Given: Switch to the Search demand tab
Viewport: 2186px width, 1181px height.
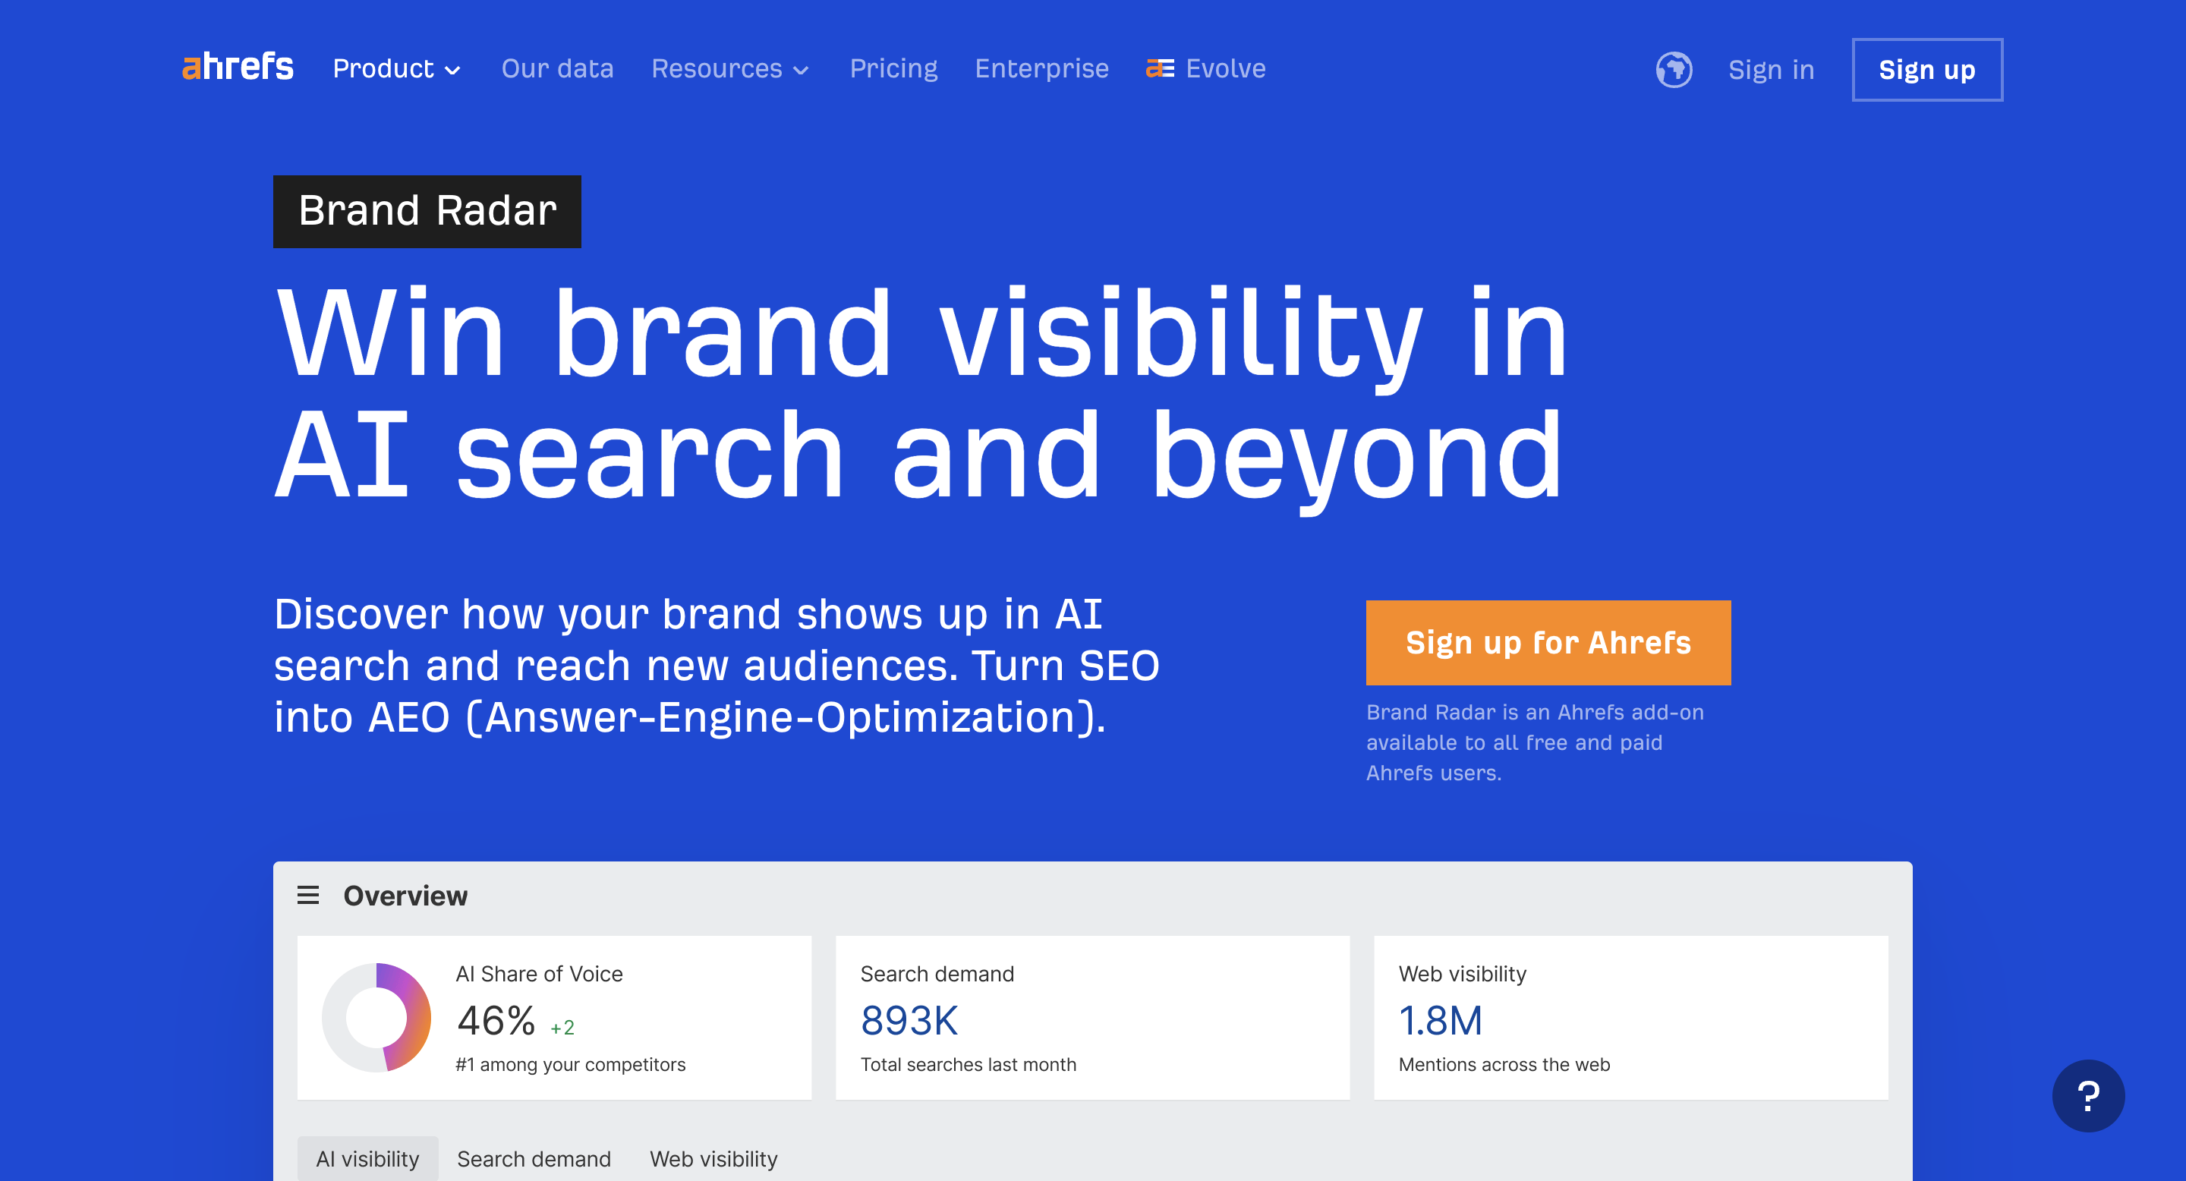Looking at the screenshot, I should point(534,1158).
